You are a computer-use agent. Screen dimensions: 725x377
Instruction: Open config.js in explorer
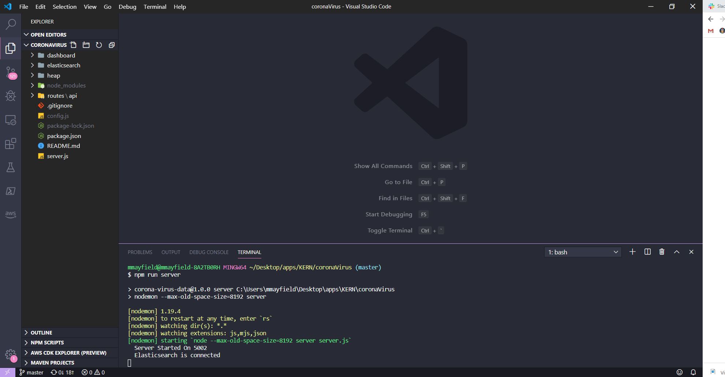(x=70, y=116)
